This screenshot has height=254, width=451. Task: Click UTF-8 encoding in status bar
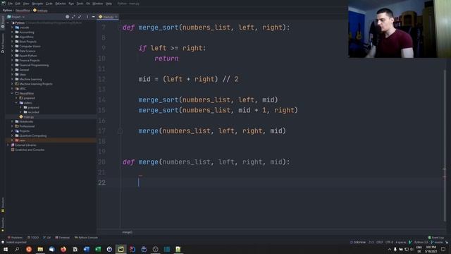[x=389, y=242]
